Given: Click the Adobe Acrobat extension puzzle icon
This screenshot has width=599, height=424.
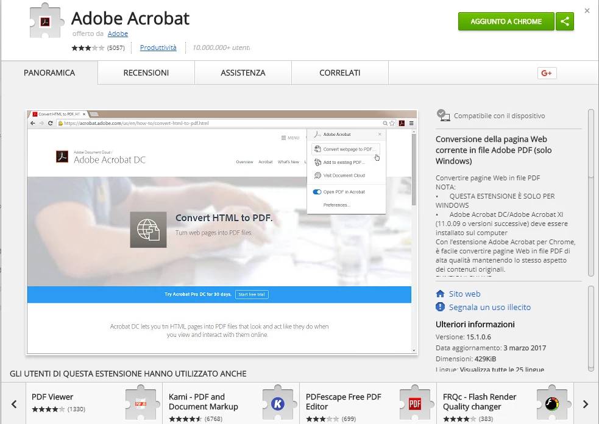Looking at the screenshot, I should pyautogui.click(x=45, y=21).
